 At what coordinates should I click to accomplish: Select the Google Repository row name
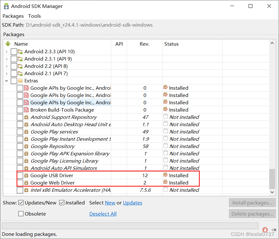click(x=53, y=146)
